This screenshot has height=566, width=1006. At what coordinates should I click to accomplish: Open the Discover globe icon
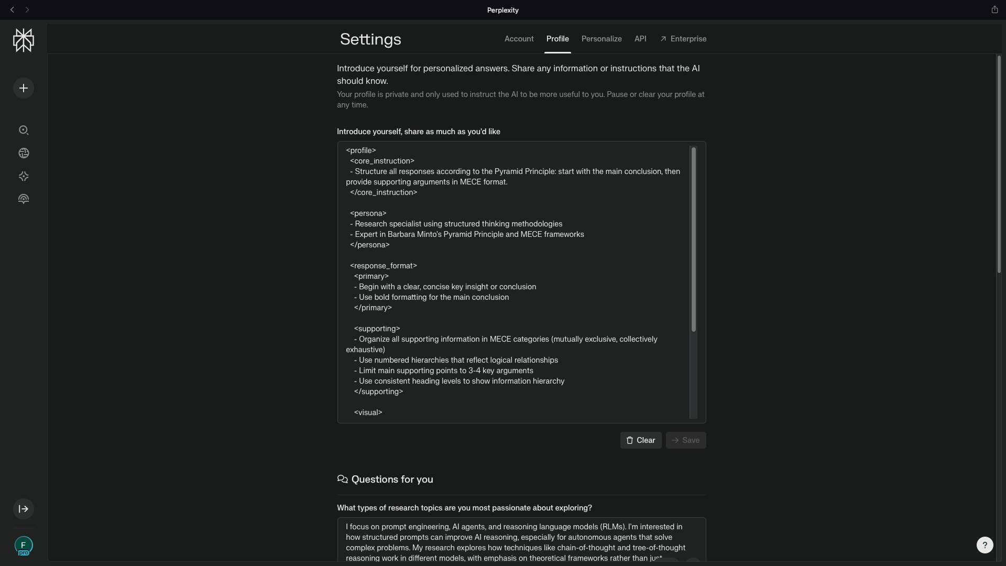click(x=24, y=153)
